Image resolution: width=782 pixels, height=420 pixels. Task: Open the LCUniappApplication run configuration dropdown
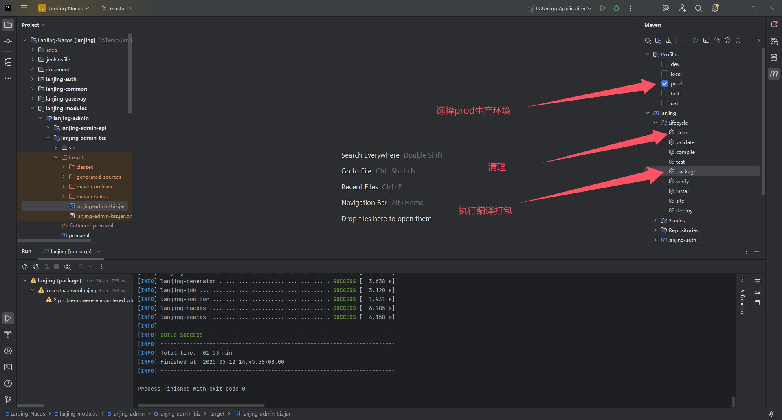[x=559, y=8]
